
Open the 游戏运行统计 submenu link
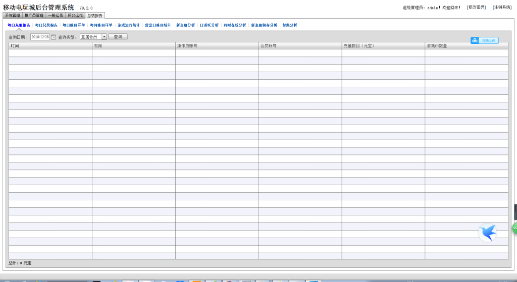[128, 25]
